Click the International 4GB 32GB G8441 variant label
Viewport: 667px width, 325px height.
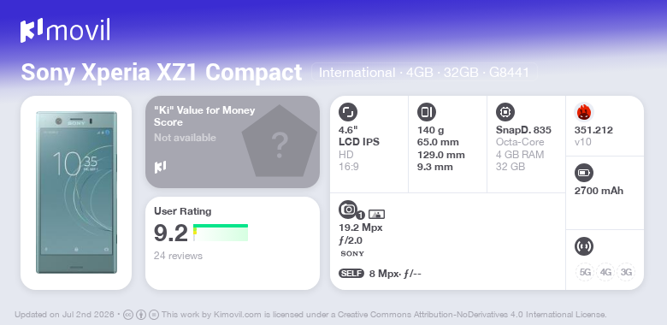(x=424, y=73)
